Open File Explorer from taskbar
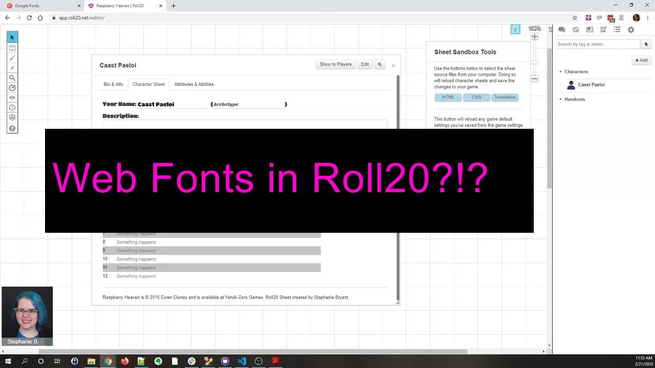The width and height of the screenshot is (655, 368). [91, 361]
